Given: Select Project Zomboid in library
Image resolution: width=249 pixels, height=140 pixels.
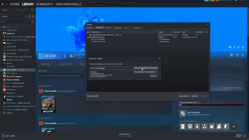Looking at the screenshot, I should click(x=13, y=80).
